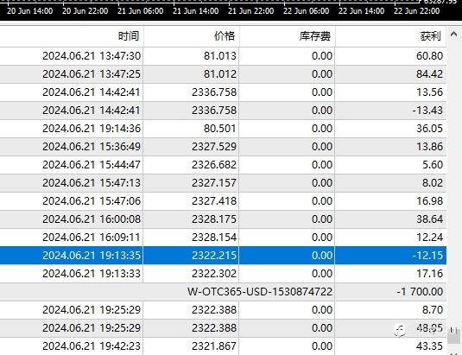
Task: Click the price cell 2327.157
Action: click(x=214, y=183)
